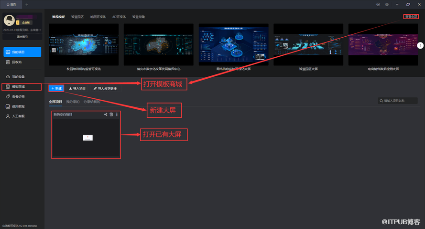
Task: Select the 地图可视化 template category
Action: coord(98,17)
